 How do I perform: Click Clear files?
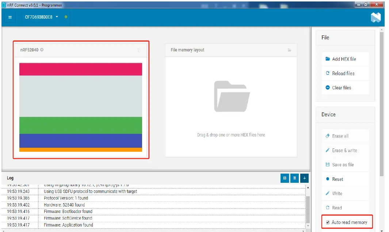point(345,88)
